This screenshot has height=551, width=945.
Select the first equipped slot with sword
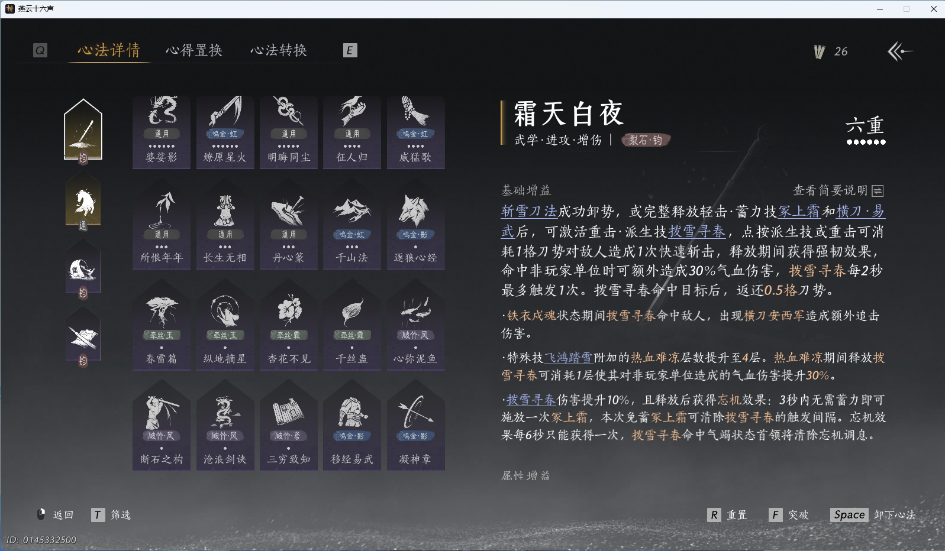click(83, 131)
